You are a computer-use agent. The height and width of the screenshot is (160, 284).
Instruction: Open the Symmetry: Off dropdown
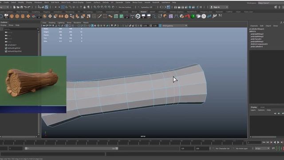[146, 7]
